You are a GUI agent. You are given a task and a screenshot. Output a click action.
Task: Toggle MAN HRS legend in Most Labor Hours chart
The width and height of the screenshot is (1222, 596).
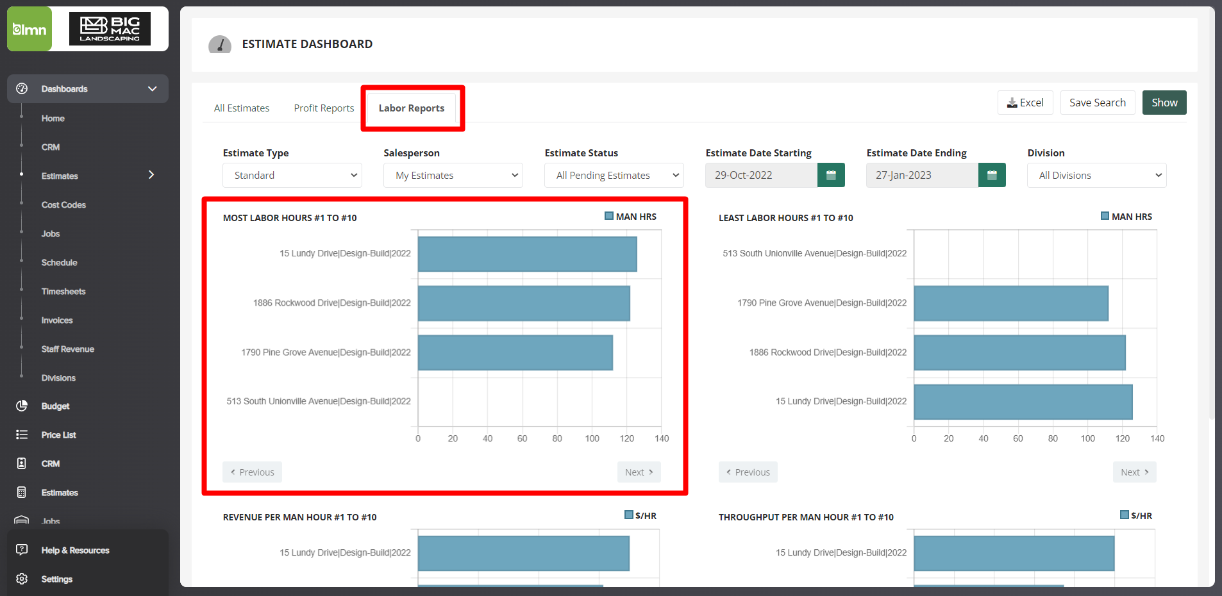pos(631,217)
